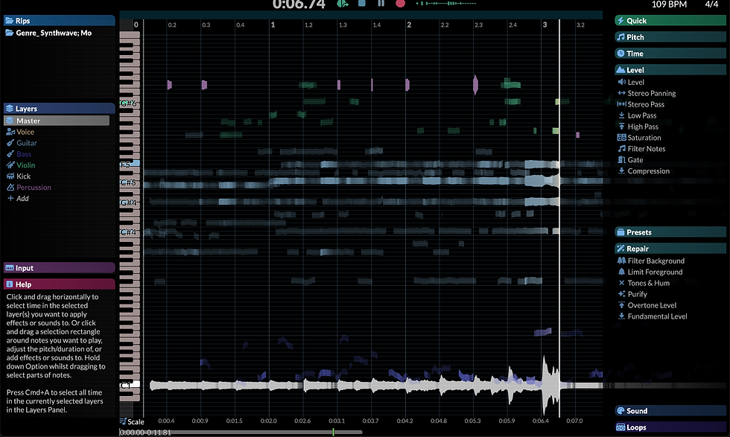This screenshot has height=437, width=730.
Task: Add a new layer
Action: pyautogui.click(x=19, y=198)
